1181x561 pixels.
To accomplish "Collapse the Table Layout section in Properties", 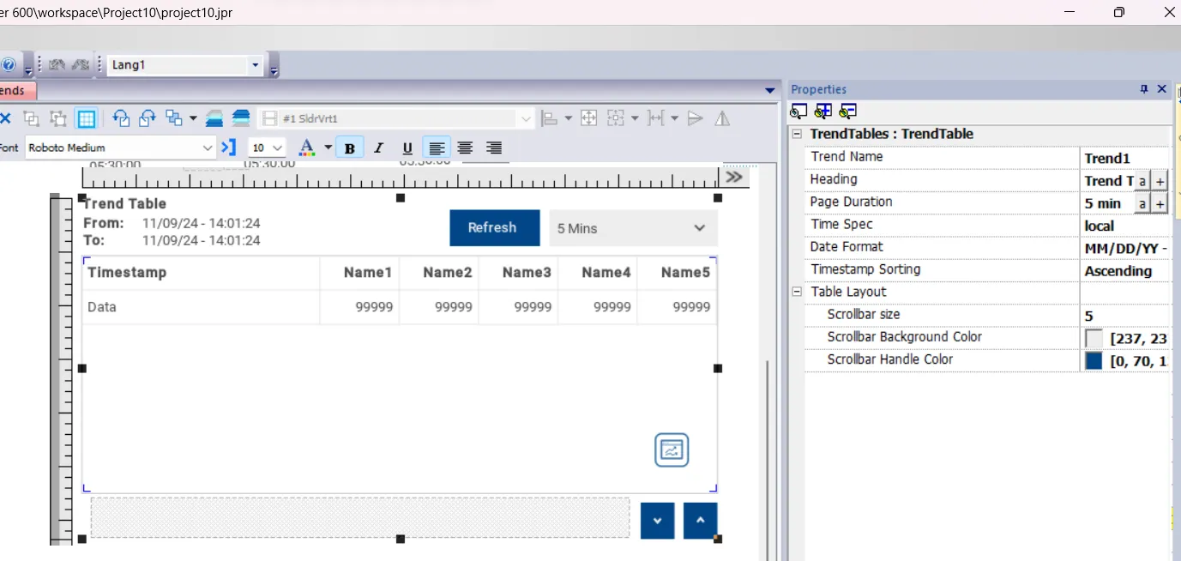I will click(x=796, y=292).
